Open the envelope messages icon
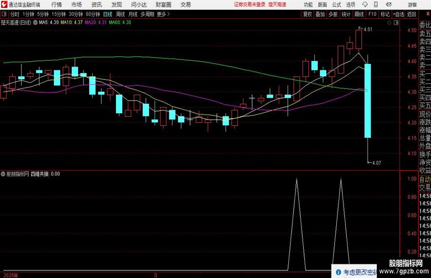431x278 pixels. (x=389, y=5)
